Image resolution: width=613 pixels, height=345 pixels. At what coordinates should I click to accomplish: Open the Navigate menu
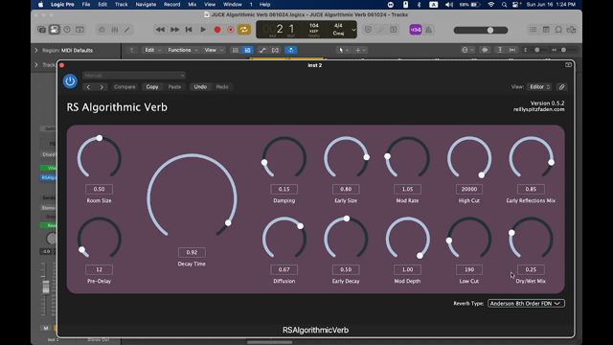click(146, 4)
